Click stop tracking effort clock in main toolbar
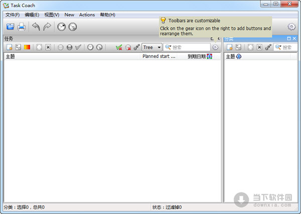 [x=73, y=27]
